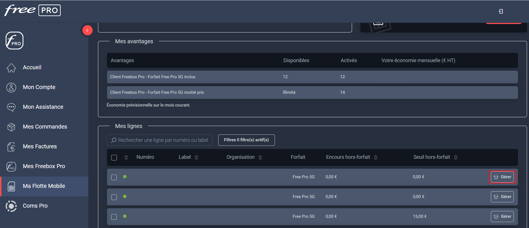The height and width of the screenshot is (228, 529).
Task: Click the logout icon in the top bar
Action: [501, 11]
